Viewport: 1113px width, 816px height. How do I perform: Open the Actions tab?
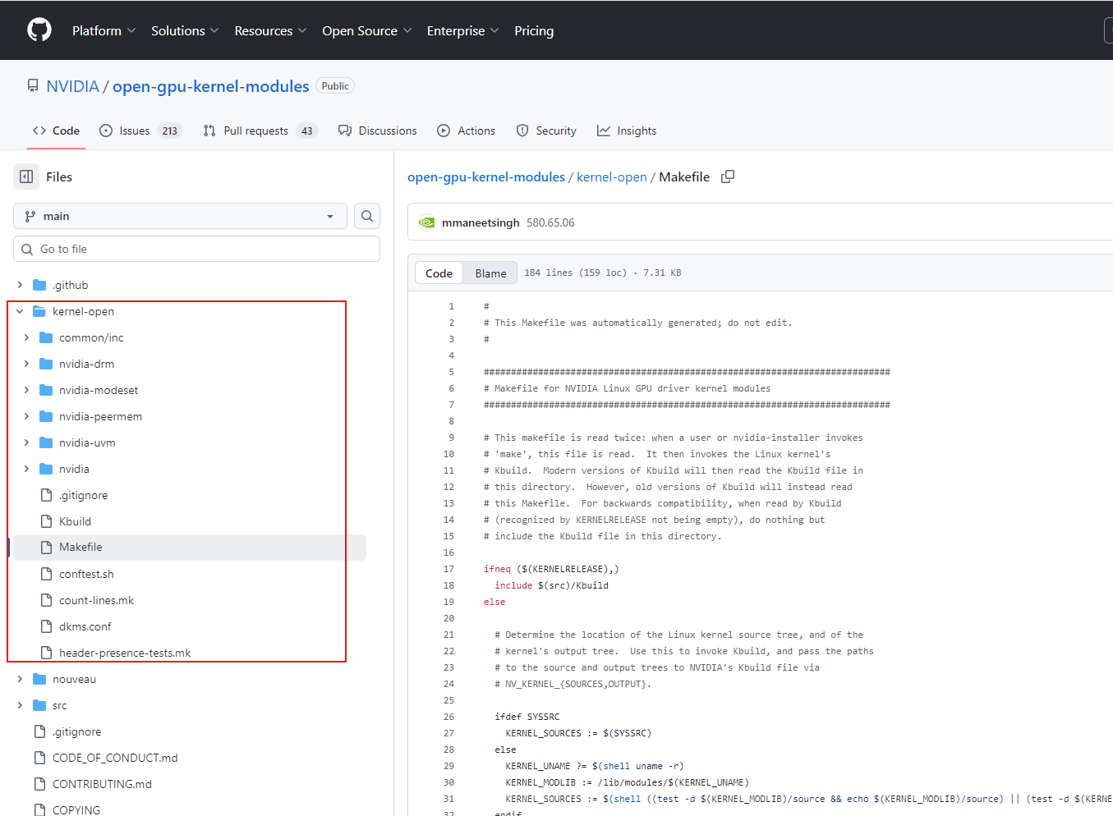click(x=467, y=131)
